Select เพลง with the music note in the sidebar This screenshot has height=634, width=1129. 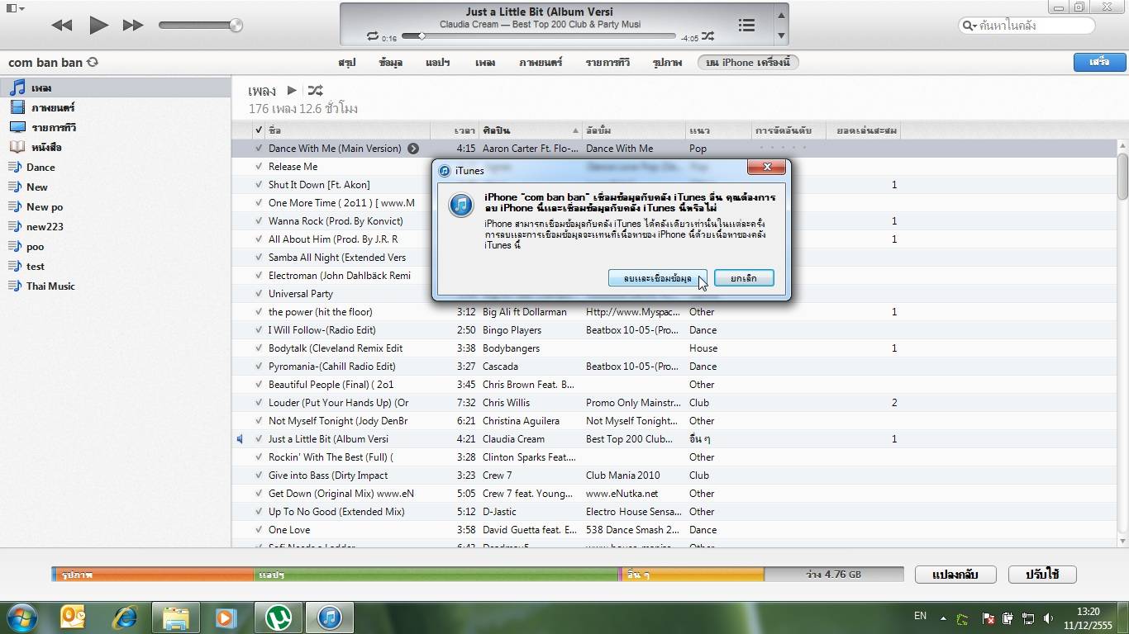pyautogui.click(x=116, y=88)
